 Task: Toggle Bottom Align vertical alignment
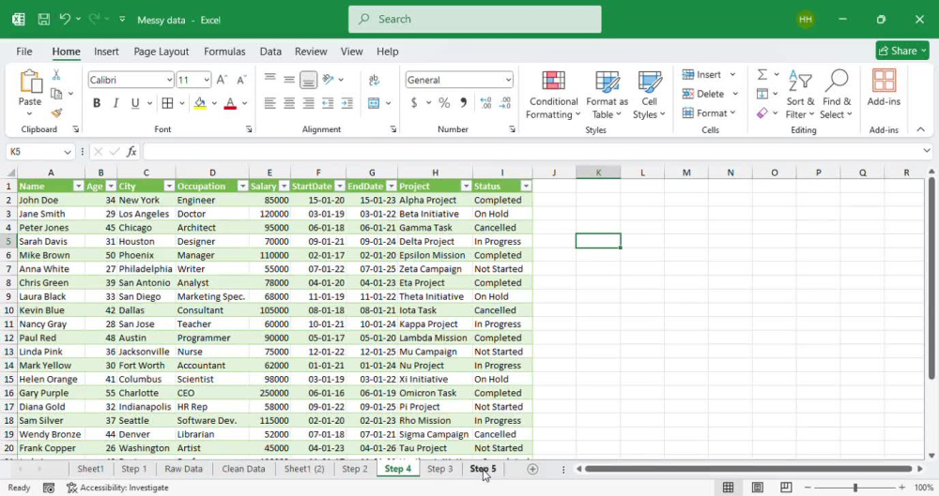308,79
